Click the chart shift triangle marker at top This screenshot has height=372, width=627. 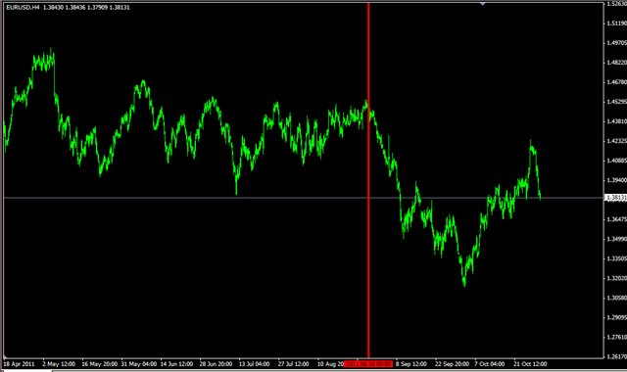click(x=483, y=4)
